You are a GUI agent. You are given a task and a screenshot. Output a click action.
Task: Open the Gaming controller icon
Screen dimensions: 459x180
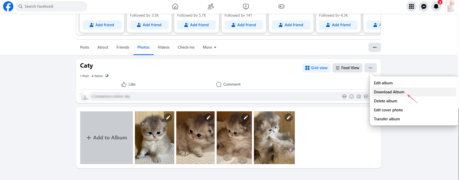(x=281, y=6)
